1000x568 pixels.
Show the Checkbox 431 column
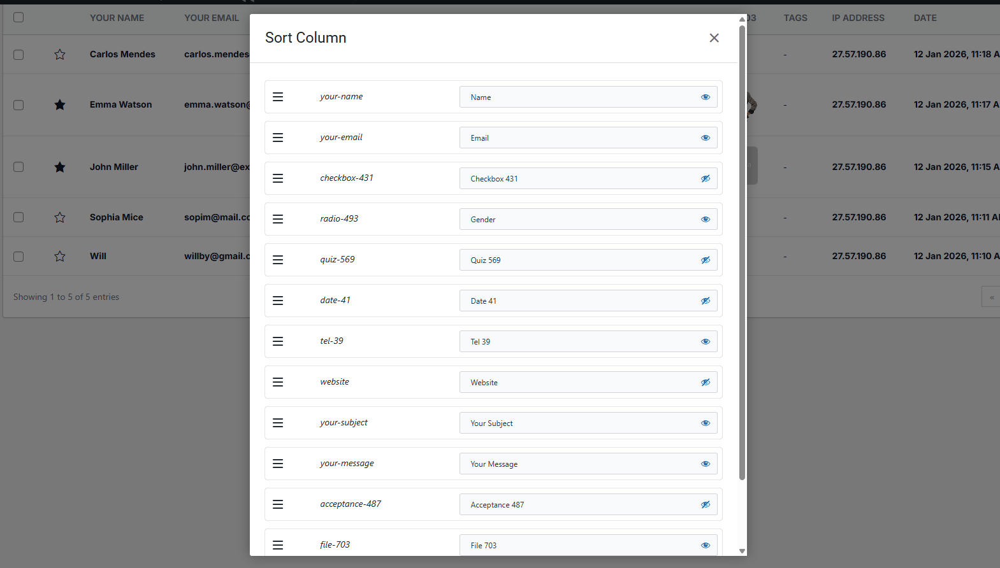705,179
